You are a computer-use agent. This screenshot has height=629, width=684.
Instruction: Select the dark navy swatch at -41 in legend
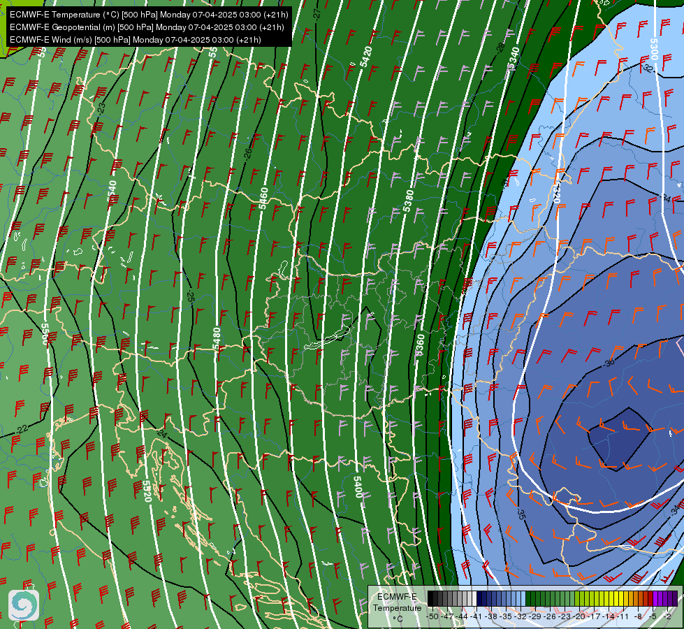479,598
